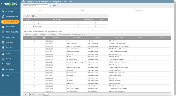Open the Engineering Forms document icon

pyautogui.click(x=3, y=17)
